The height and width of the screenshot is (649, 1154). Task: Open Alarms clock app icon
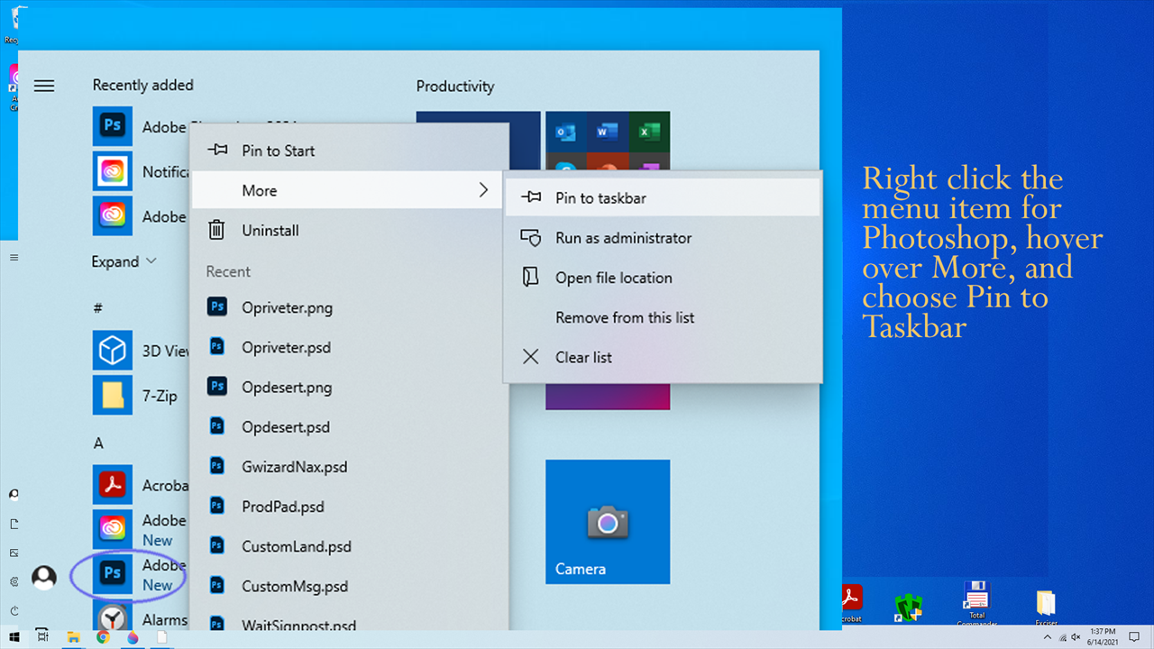tap(113, 619)
